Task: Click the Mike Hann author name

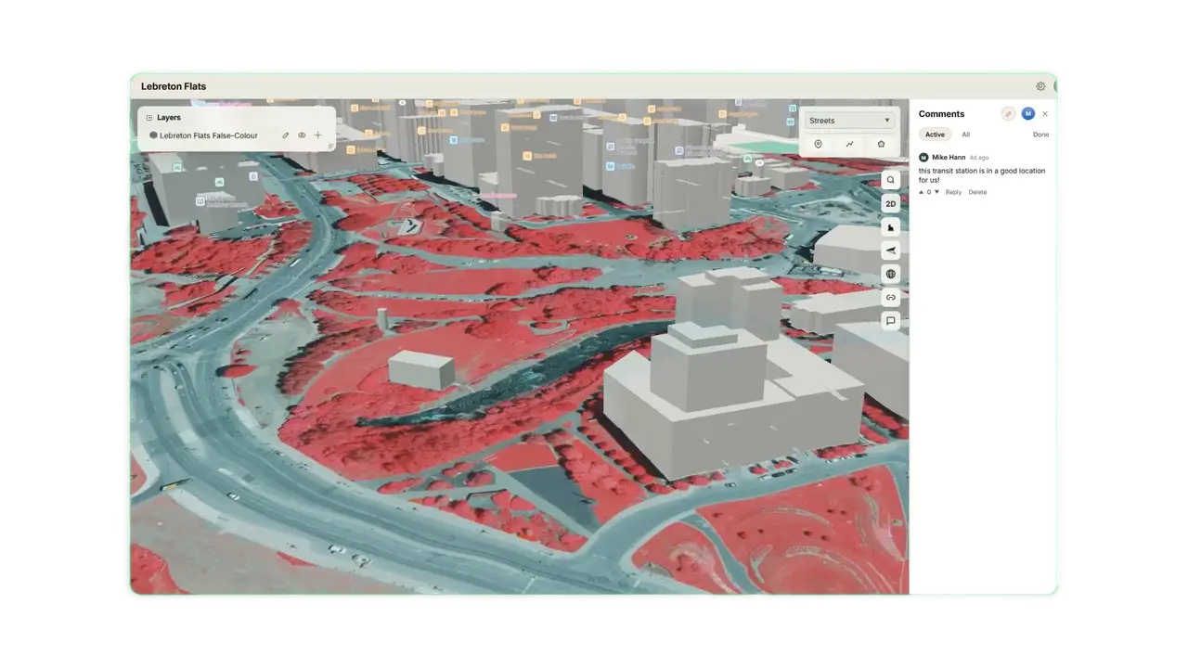Action: click(x=949, y=158)
